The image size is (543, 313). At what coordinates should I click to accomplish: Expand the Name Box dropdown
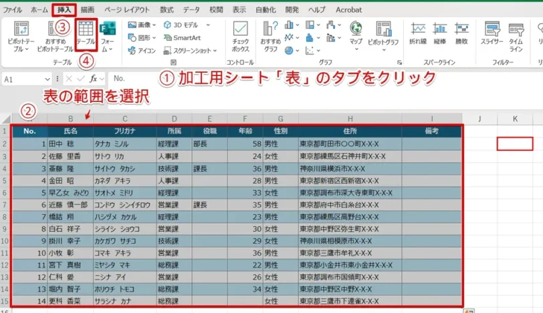[x=47, y=79]
